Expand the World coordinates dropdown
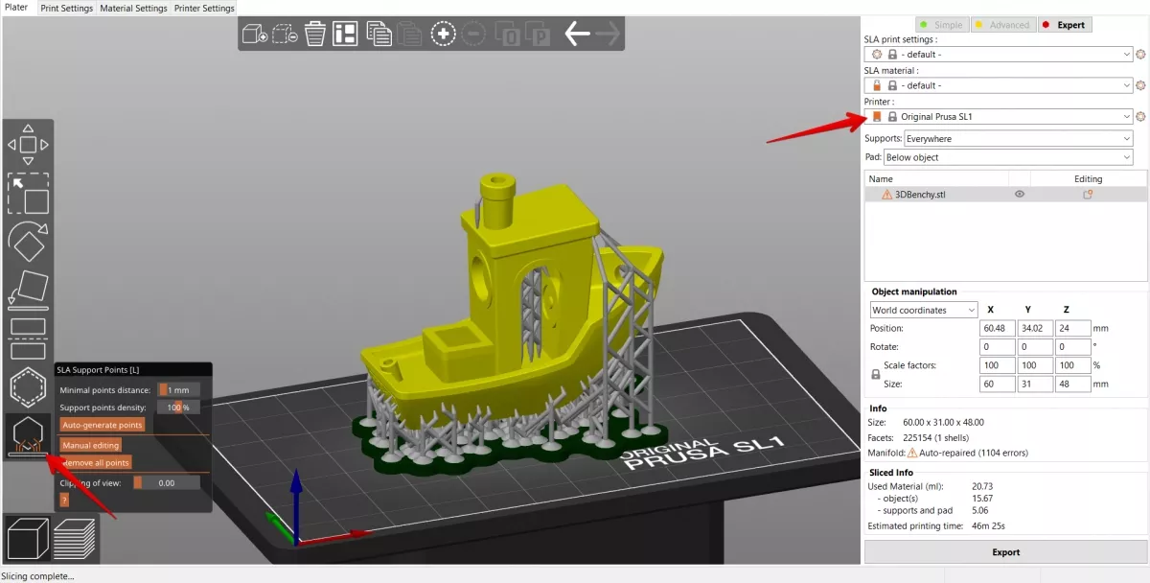The width and height of the screenshot is (1150, 583). click(922, 309)
